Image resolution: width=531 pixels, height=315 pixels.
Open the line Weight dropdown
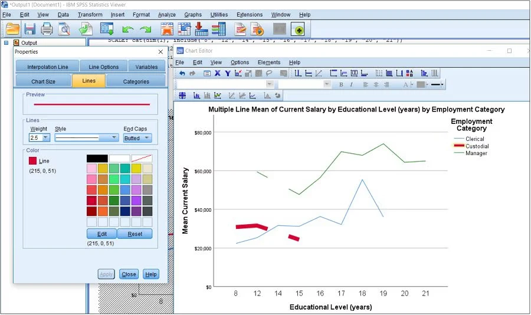[x=46, y=138]
